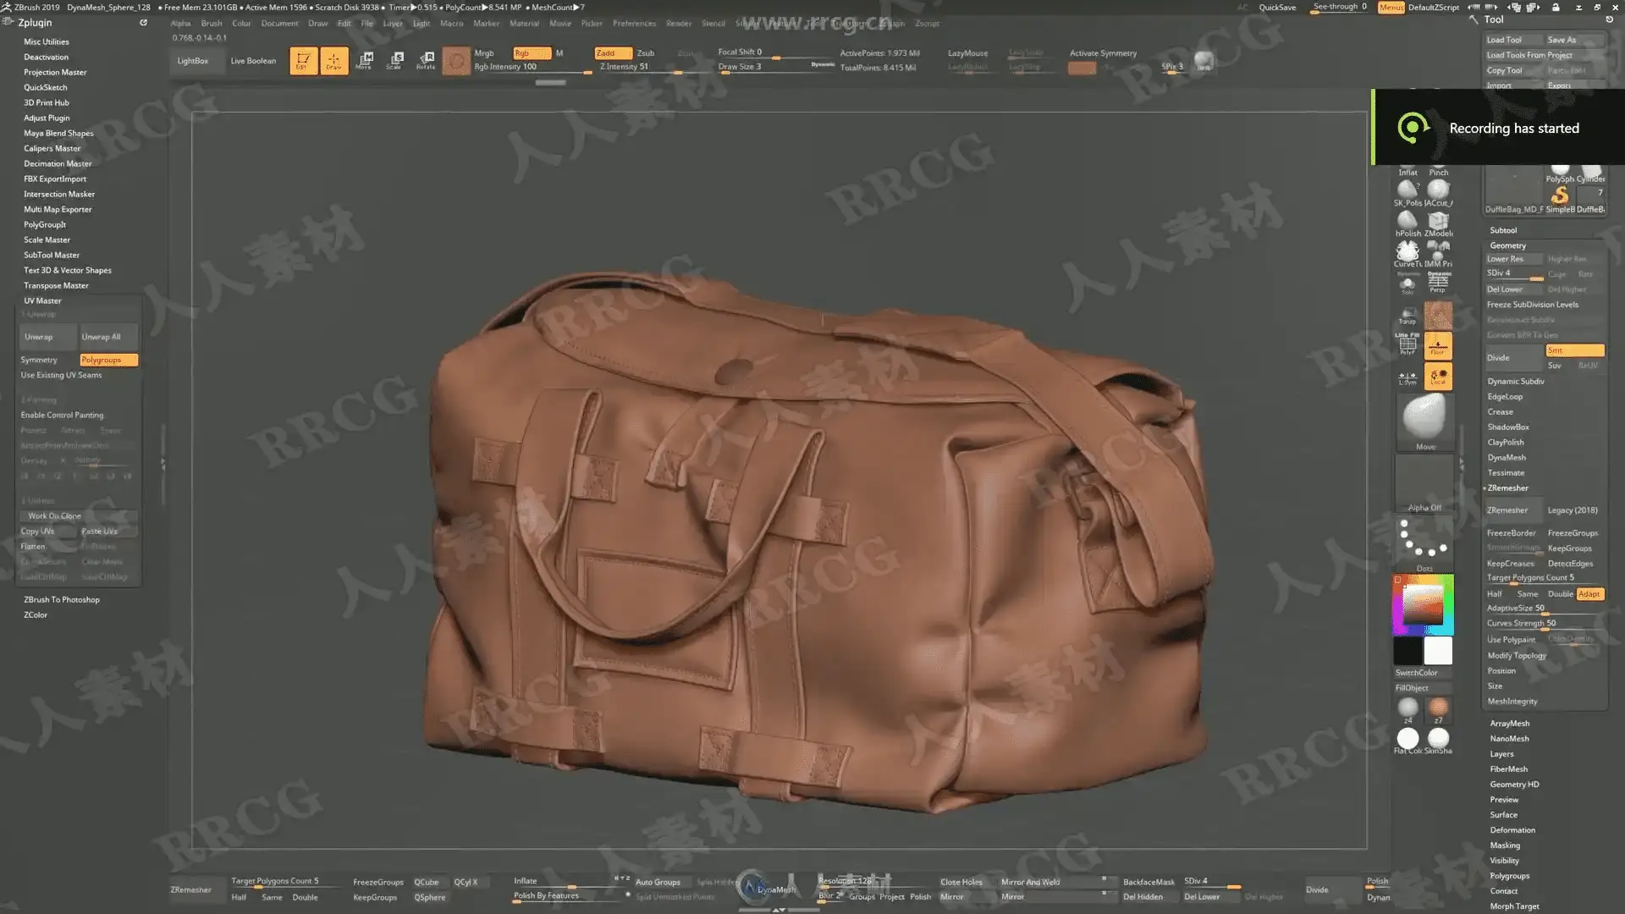Image resolution: width=1625 pixels, height=914 pixels.
Task: Select the Rotate transform icon
Action: [426, 60]
